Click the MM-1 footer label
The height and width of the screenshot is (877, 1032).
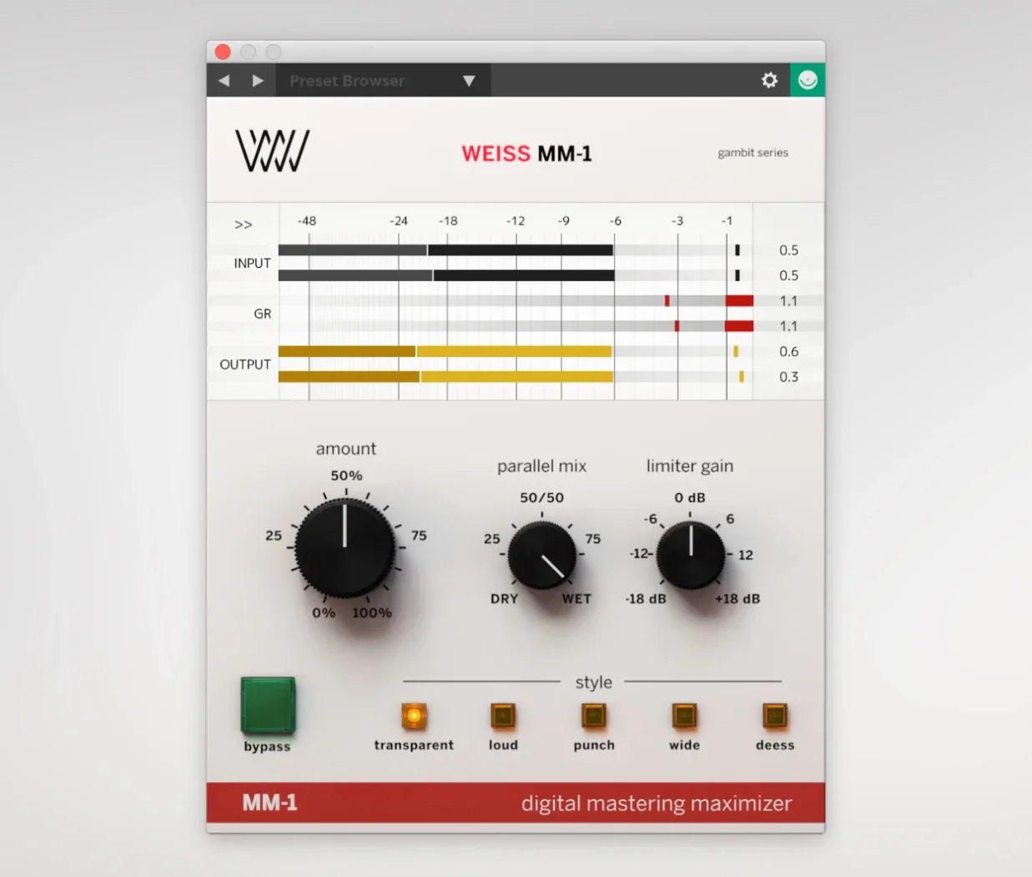click(x=269, y=803)
